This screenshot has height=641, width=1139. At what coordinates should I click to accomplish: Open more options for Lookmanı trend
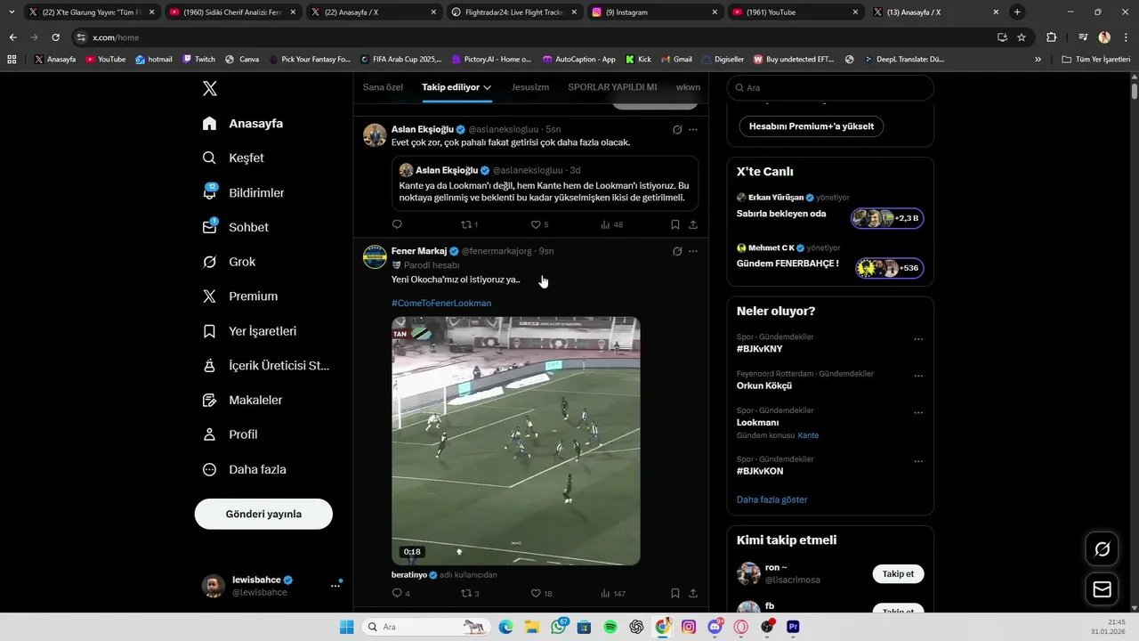pyautogui.click(x=918, y=413)
